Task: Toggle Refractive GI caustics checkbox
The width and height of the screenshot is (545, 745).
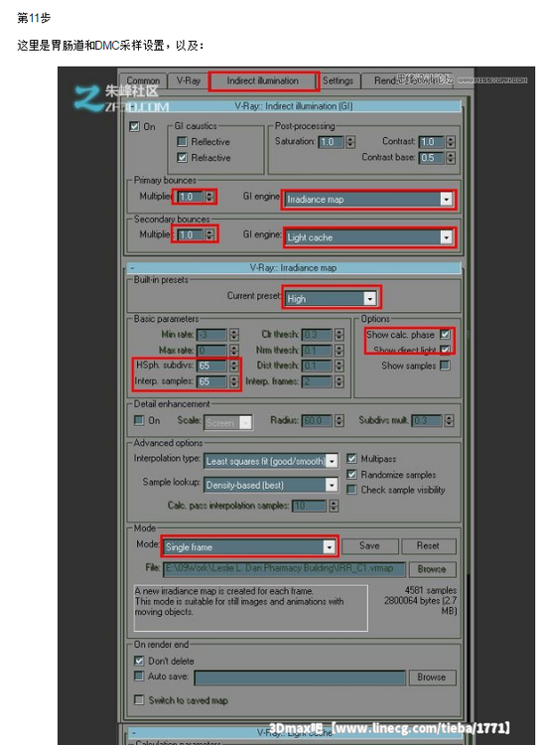Action: pos(182,157)
